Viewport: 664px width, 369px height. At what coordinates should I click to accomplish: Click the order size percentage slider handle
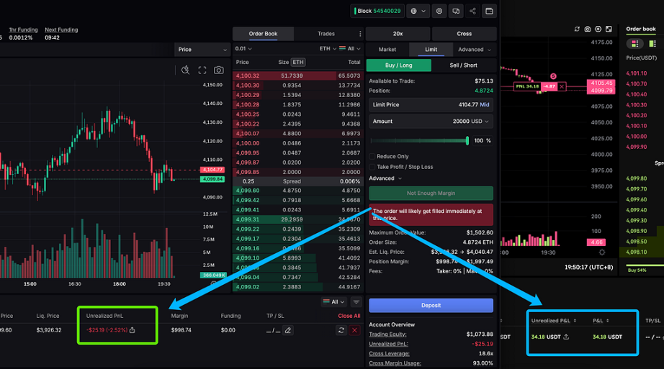[x=467, y=141]
